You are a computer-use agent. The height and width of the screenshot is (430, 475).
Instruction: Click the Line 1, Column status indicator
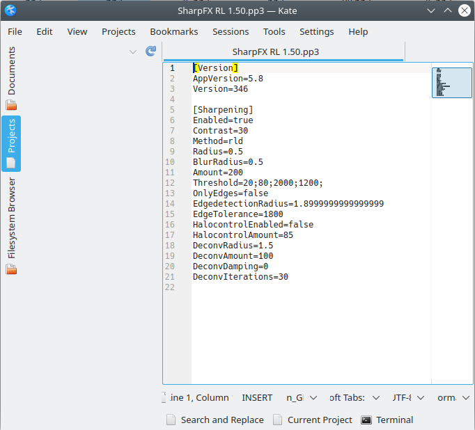tap(201, 397)
